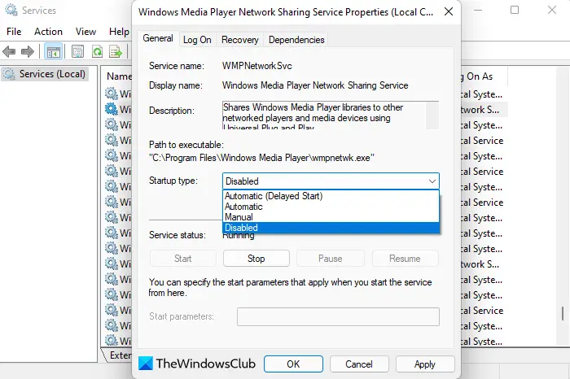Click the grayed Start service button

(182, 259)
